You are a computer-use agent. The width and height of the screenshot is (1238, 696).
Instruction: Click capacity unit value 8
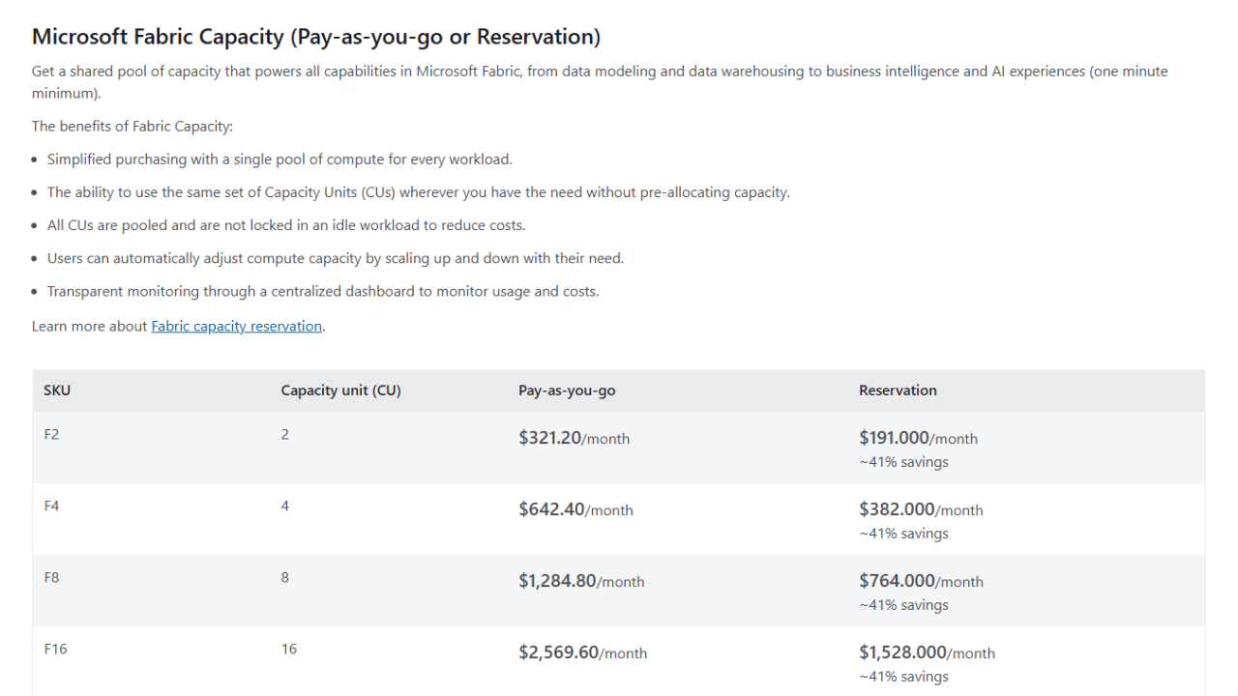(285, 578)
